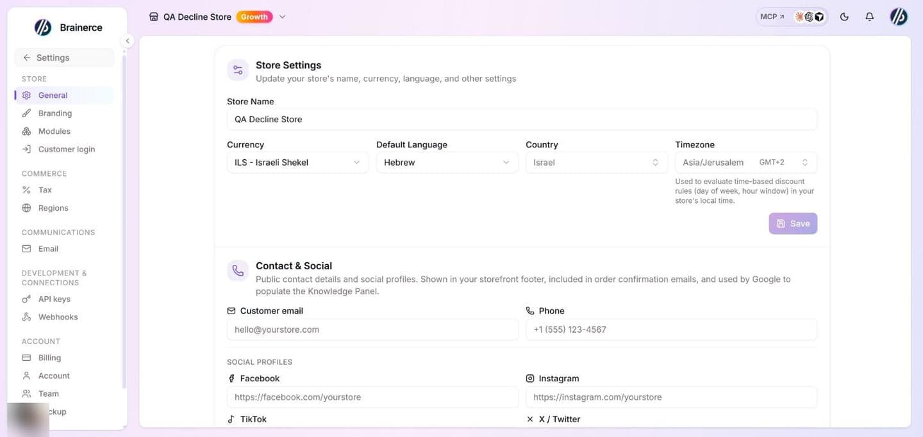Click the Contact & Social phone icon

click(x=238, y=271)
